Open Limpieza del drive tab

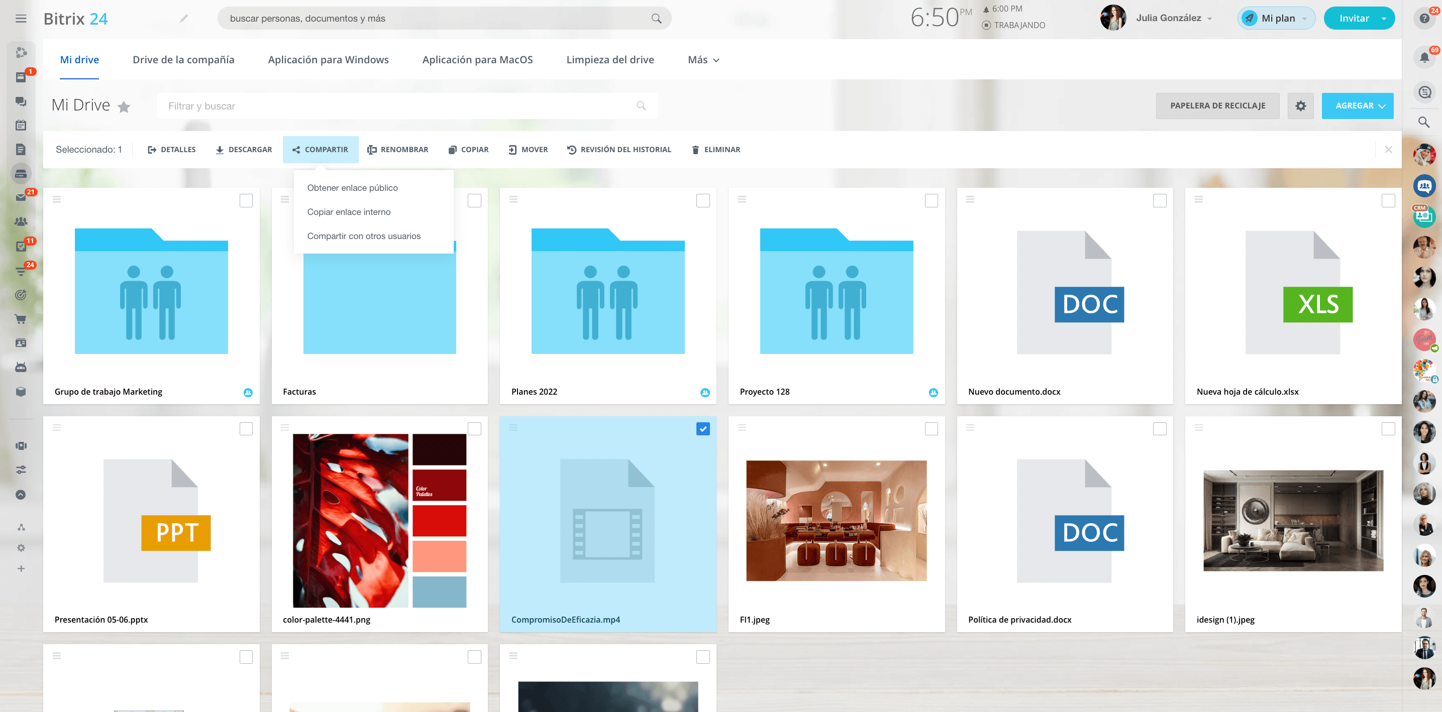click(x=610, y=60)
